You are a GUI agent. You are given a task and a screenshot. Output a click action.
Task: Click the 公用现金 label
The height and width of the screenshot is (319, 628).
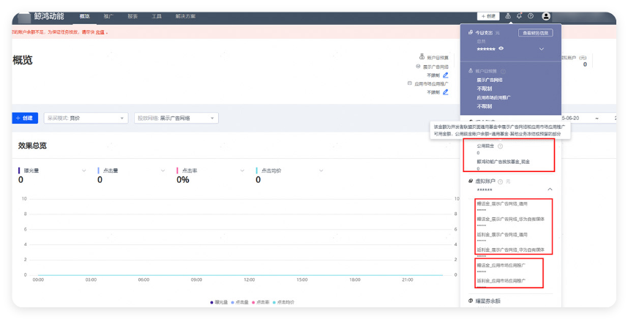click(485, 146)
